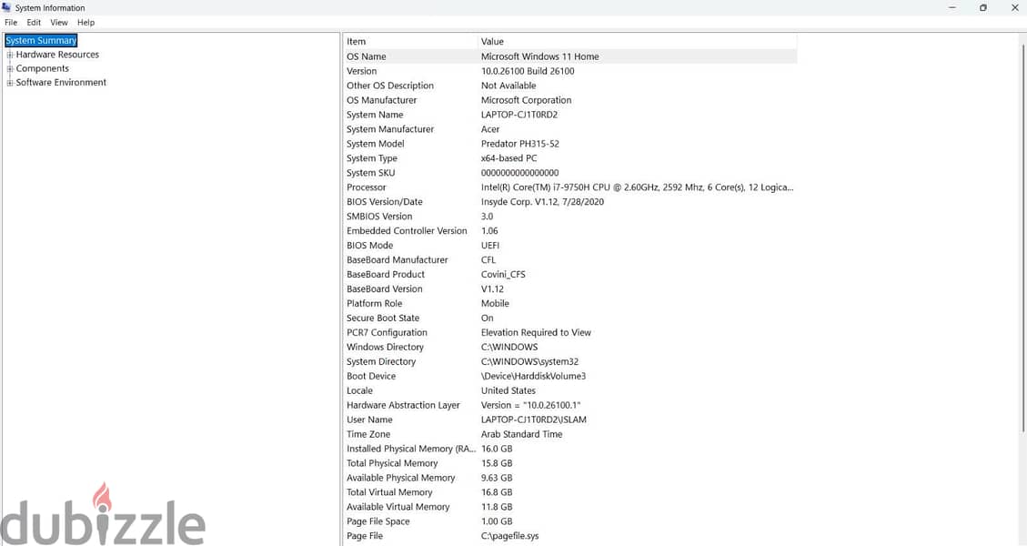Click value Insyde Corp. V1.12, 7/28/2020
Screen dimensions: 1027x546
542,202
